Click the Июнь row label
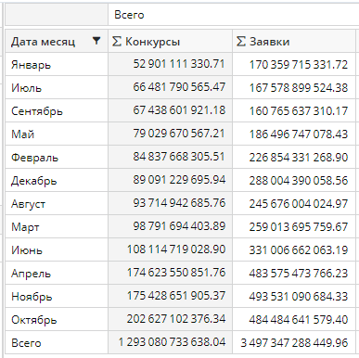Screen dimensions: 359x358 [x=27, y=249]
